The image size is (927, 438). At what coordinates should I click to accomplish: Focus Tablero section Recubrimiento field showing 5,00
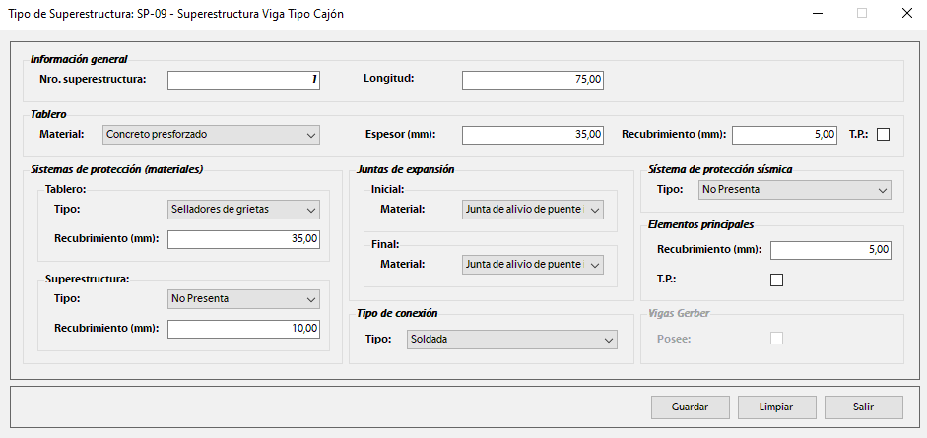(x=784, y=135)
